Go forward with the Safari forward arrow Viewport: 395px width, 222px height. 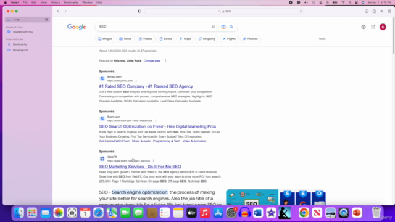pyautogui.click(x=65, y=11)
